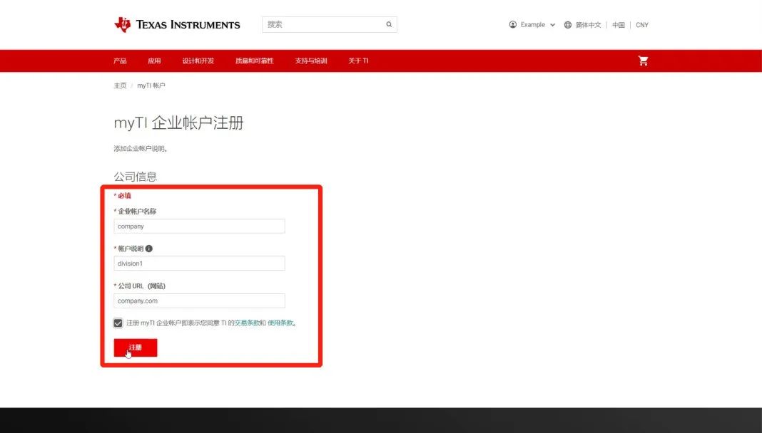Open the 产品 menu
This screenshot has width=762, height=433.
(120, 61)
